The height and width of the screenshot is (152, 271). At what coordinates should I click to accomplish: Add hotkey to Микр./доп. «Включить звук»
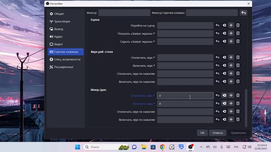pyautogui.click(x=231, y=103)
